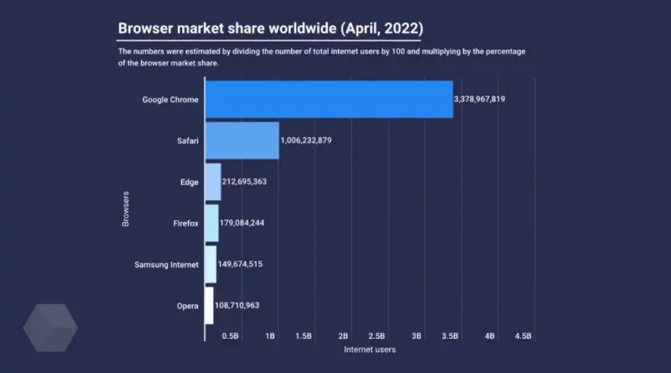Click the '3.5B' axis tick label
671x373 pixels.
tap(450, 336)
